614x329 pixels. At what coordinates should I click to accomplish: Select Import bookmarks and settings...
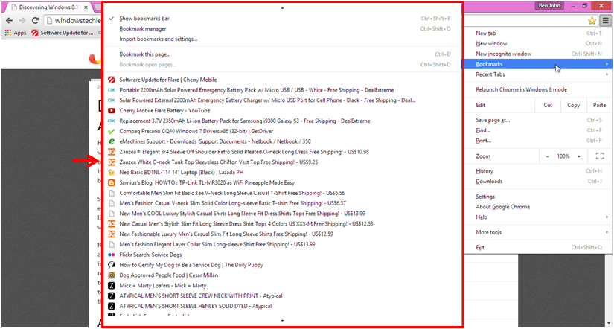pos(282,39)
